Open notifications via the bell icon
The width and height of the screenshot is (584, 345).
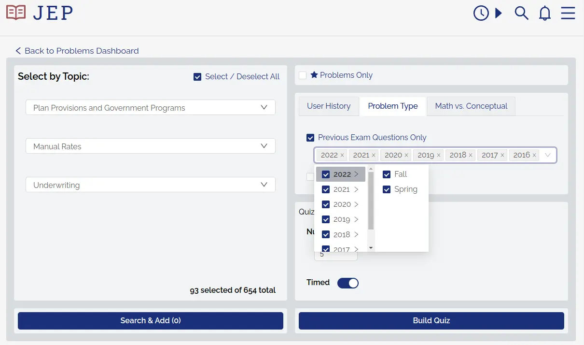pos(544,13)
